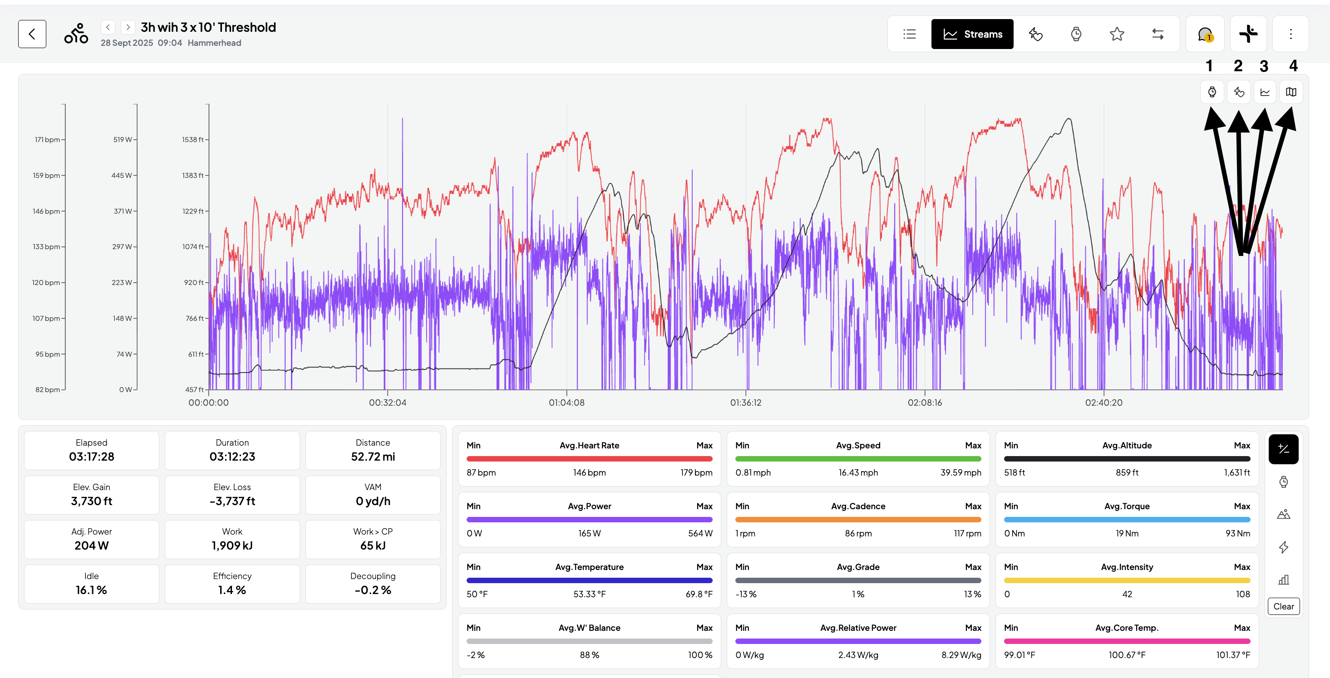Go to the previous activity using left chevron
Viewport: 1330px width, 678px height.
pyautogui.click(x=108, y=27)
